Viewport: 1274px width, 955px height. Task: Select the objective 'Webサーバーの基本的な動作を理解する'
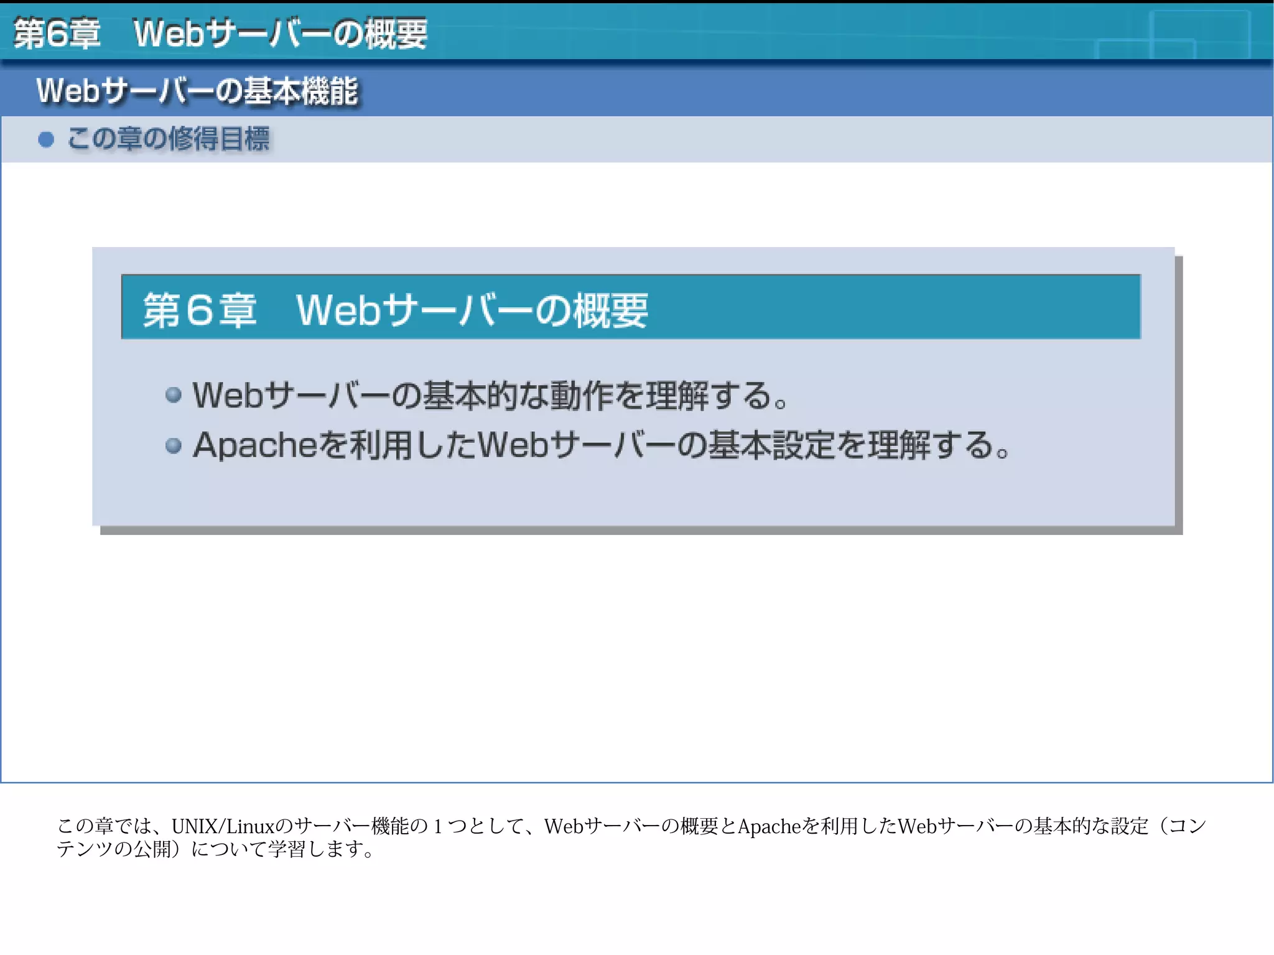click(490, 396)
